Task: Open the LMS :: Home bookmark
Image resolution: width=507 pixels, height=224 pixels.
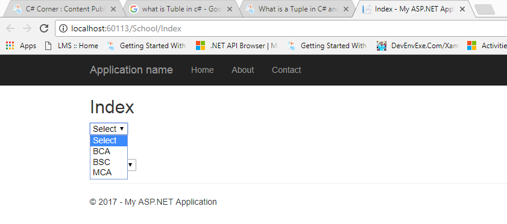Action: coord(72,46)
